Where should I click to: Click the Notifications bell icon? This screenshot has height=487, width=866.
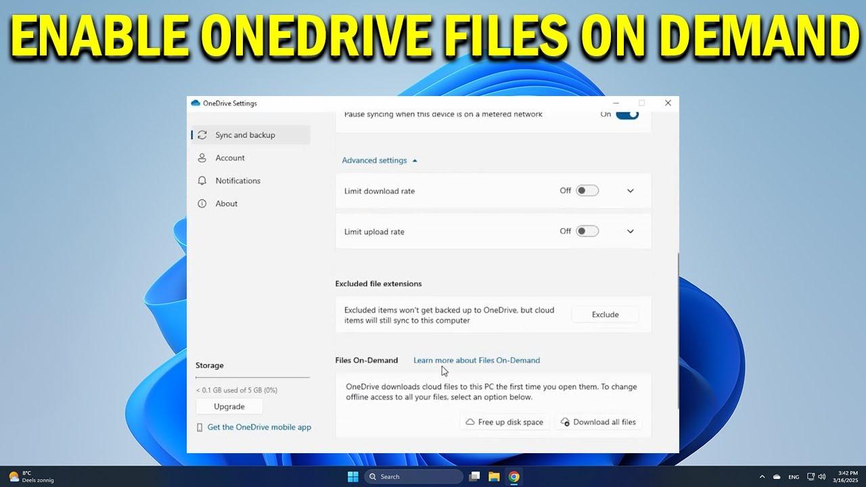point(202,181)
